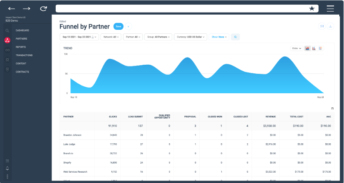The width and height of the screenshot is (344, 183).
Task: Open the Clicks metric dropdown on chart
Action: (297, 48)
